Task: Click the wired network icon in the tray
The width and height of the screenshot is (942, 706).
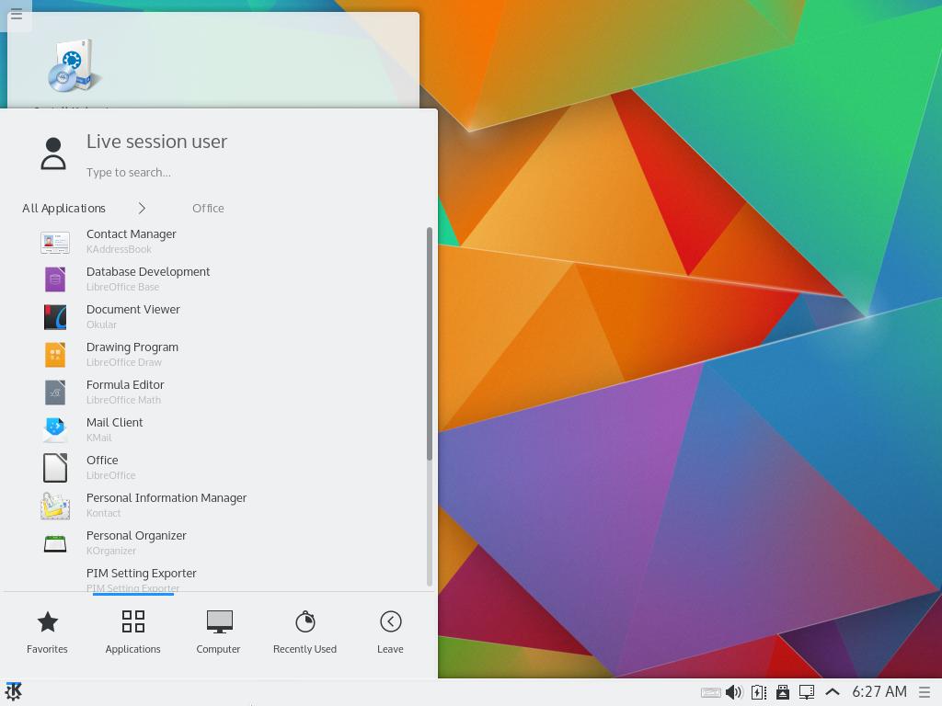Action: [807, 692]
